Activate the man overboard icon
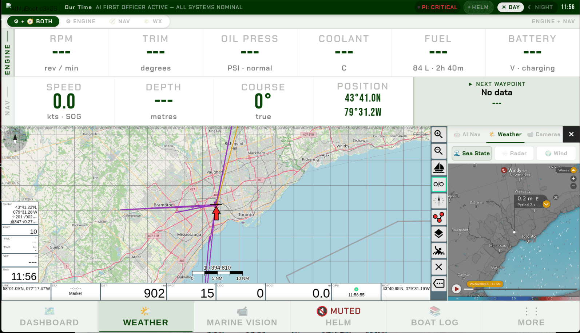 click(x=438, y=250)
